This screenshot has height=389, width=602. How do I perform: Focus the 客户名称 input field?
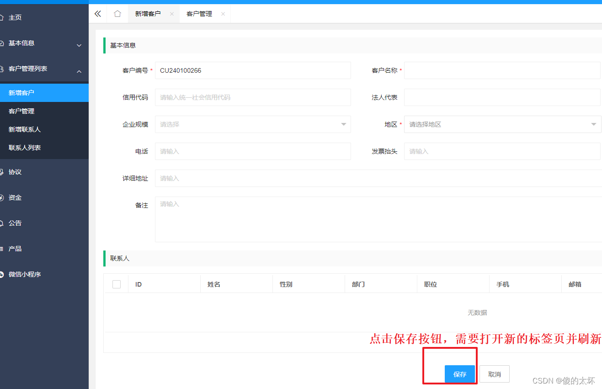click(x=502, y=70)
